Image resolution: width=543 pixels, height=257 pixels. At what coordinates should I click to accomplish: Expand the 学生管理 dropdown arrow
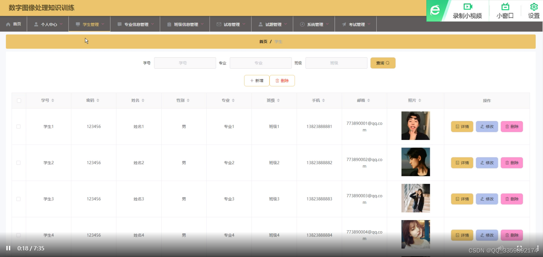(x=103, y=24)
